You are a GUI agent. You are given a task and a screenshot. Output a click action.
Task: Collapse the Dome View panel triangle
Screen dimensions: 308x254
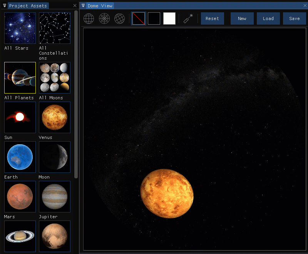click(x=83, y=6)
